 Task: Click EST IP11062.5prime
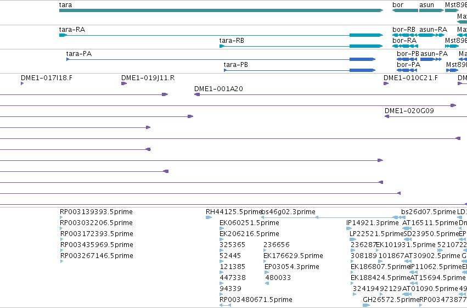click(x=414, y=272)
